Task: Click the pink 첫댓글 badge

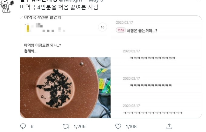Action: [x=121, y=30]
